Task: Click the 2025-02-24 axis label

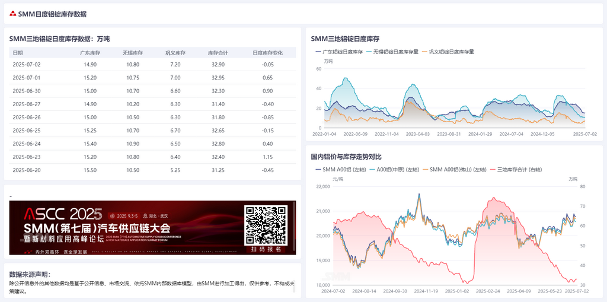Action: (488, 290)
